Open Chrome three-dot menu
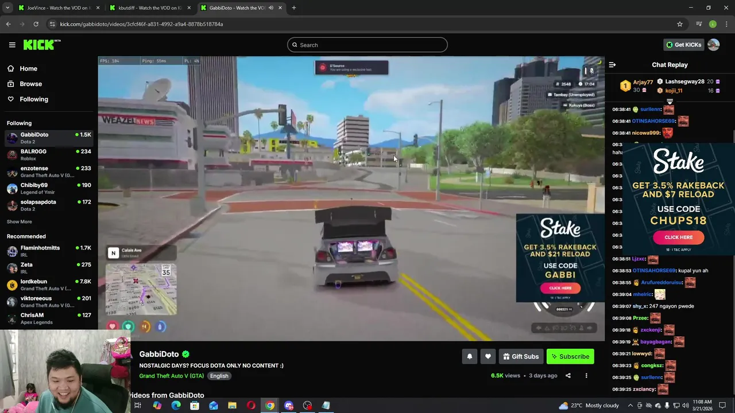The height and width of the screenshot is (413, 735). [726, 24]
